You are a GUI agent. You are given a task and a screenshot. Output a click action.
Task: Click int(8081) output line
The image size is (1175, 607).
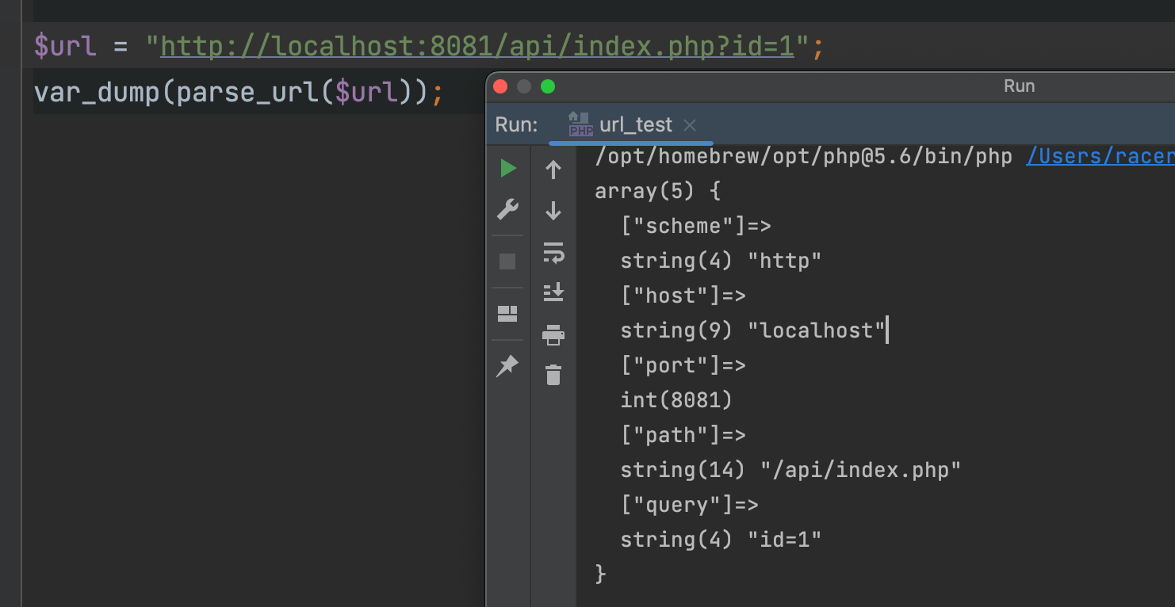(676, 400)
